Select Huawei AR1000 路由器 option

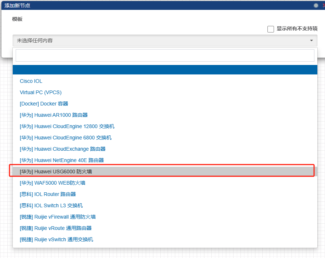coord(165,115)
